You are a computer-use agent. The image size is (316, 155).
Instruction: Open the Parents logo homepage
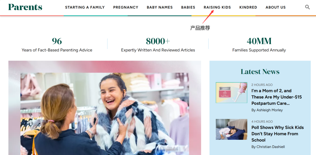tap(25, 7)
